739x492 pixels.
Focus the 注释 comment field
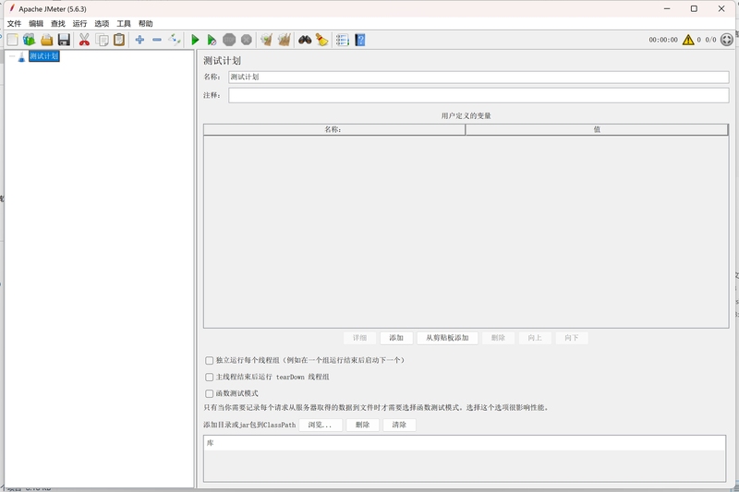coord(479,95)
